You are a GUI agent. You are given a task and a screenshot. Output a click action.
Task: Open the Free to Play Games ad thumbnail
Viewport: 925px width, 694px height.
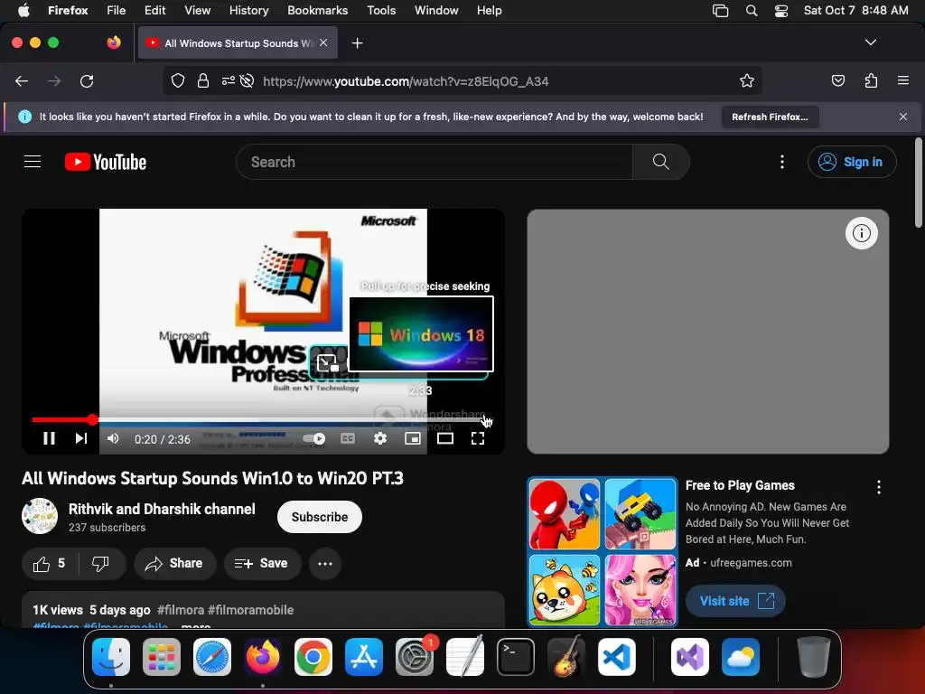(603, 551)
